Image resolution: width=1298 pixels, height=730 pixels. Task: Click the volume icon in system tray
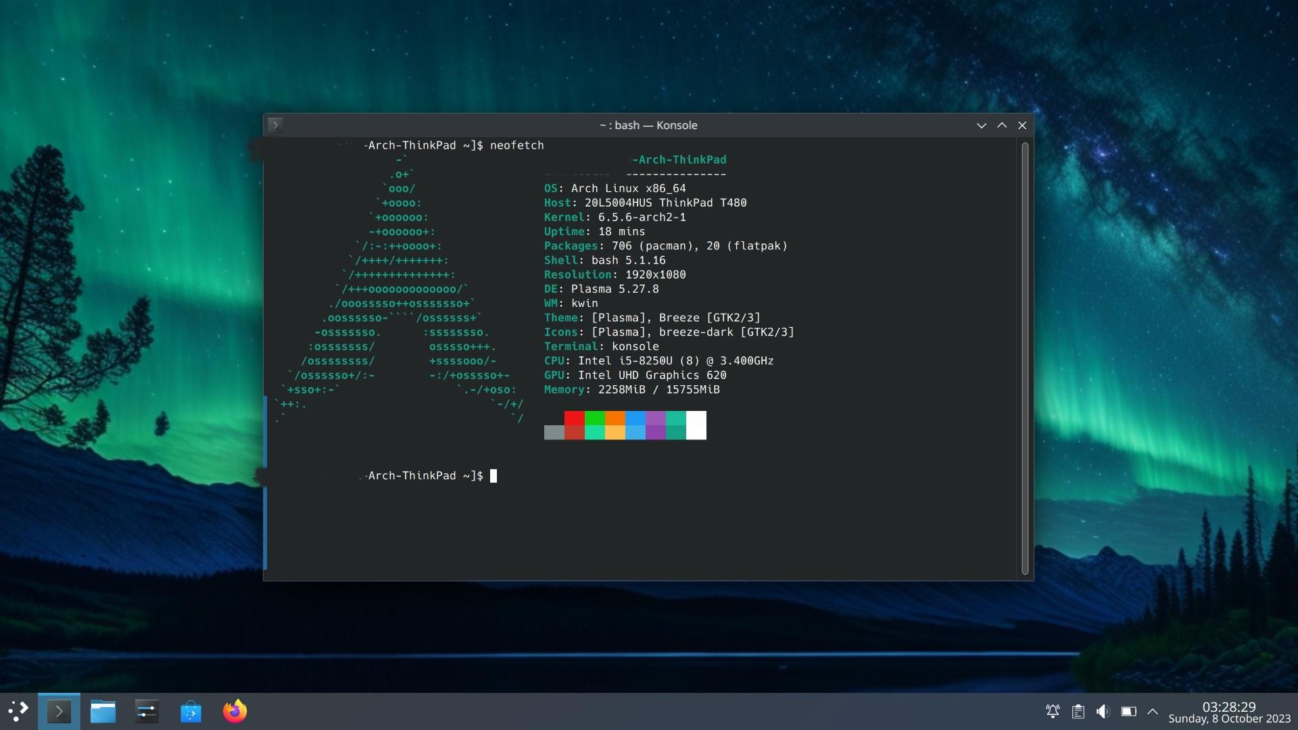(1105, 711)
